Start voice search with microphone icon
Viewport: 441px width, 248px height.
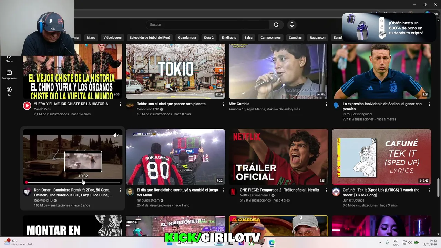[292, 25]
